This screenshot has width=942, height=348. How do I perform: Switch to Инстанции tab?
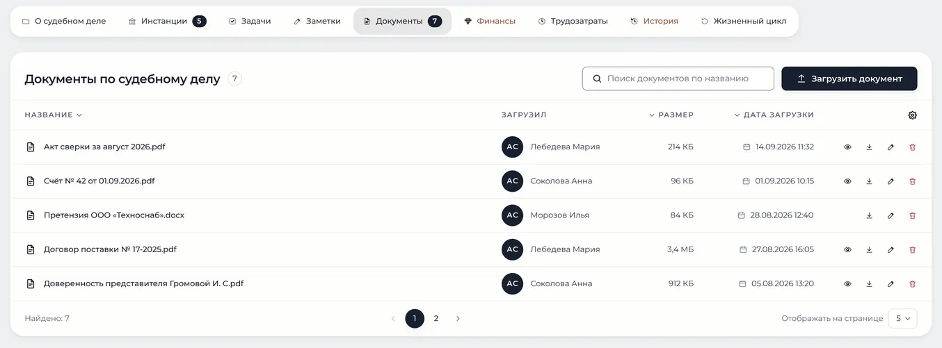[167, 22]
